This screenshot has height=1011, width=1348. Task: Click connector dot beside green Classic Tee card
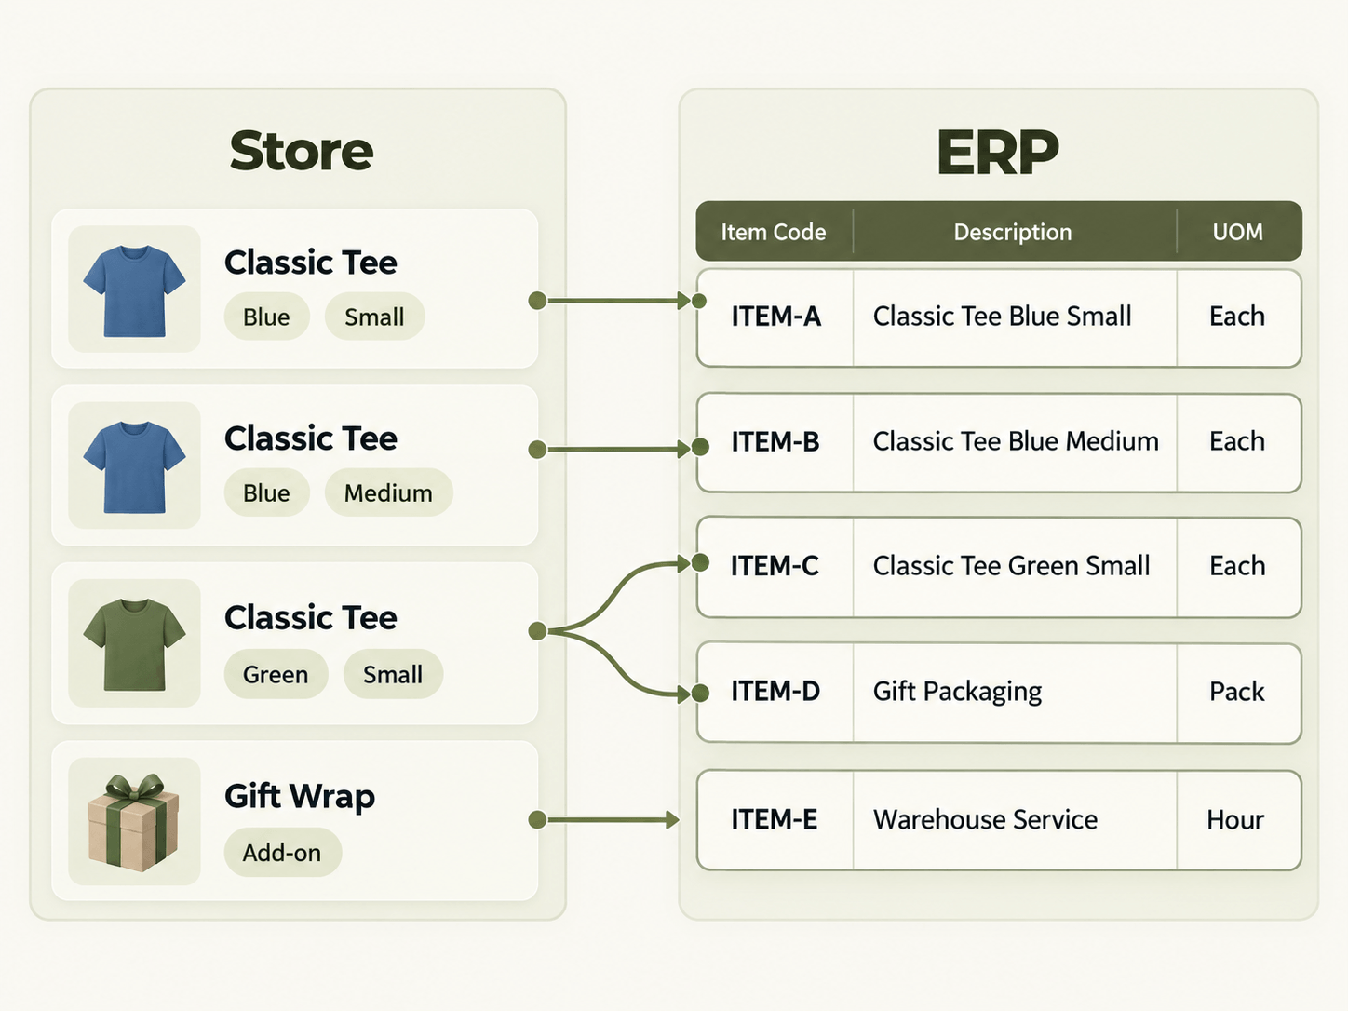(x=537, y=631)
